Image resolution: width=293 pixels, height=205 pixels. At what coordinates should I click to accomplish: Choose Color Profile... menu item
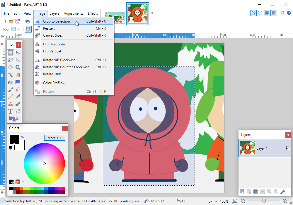pyautogui.click(x=74, y=83)
